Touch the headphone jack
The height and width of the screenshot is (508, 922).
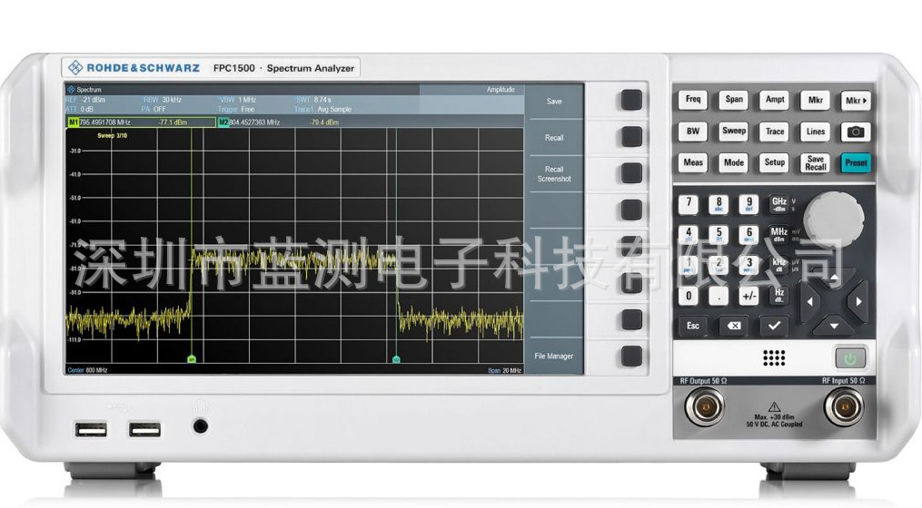tap(201, 425)
